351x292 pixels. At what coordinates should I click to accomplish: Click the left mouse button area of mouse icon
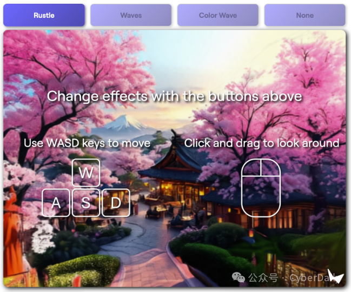tap(251, 168)
